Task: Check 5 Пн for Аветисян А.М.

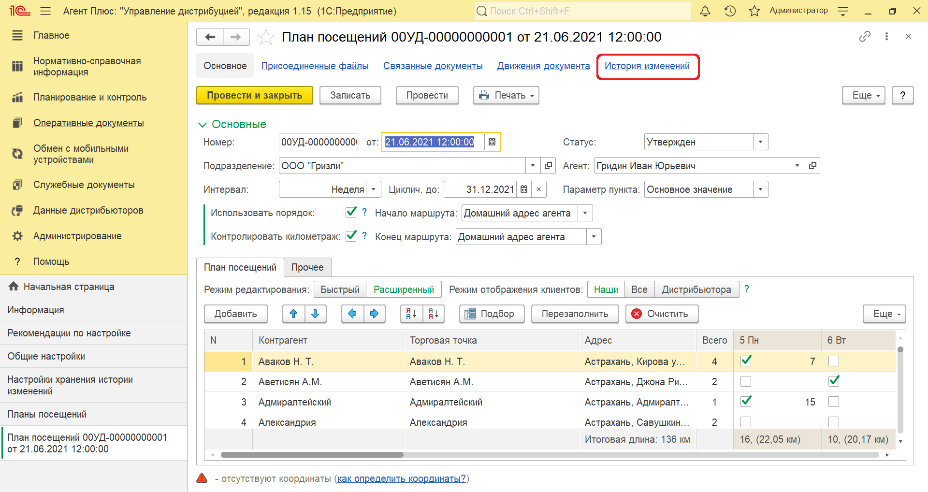Action: coord(746,381)
